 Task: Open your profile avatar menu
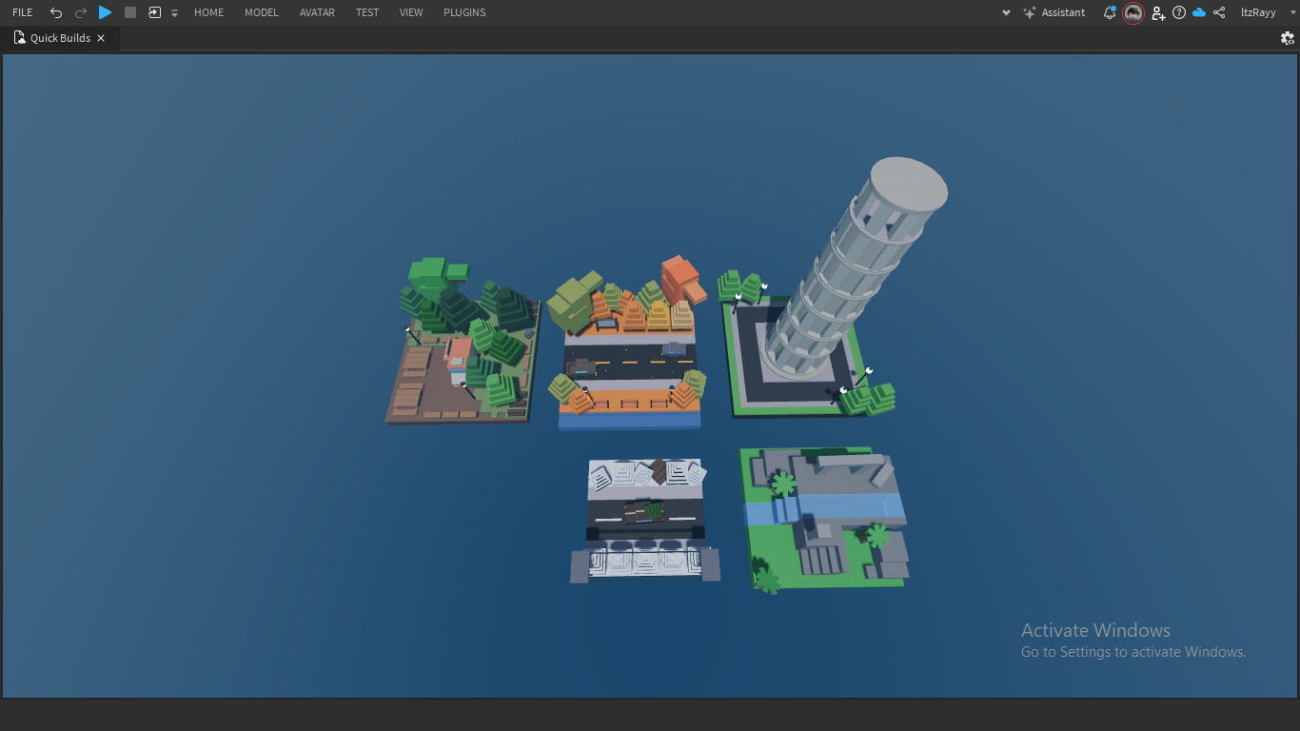tap(1133, 12)
